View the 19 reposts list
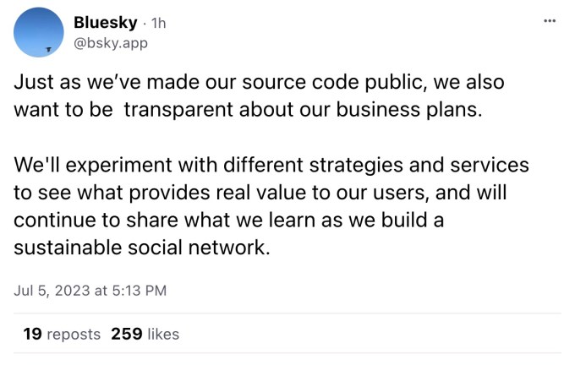This screenshot has height=365, width=575. (61, 334)
